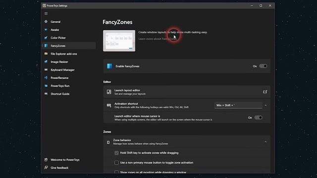Open Keyboard Manager settings
Image resolution: width=317 pixels, height=178 pixels.
(69, 70)
